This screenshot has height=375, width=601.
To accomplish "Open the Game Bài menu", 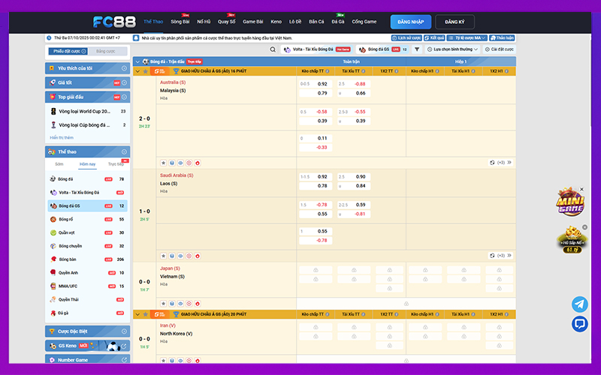I will pos(252,22).
